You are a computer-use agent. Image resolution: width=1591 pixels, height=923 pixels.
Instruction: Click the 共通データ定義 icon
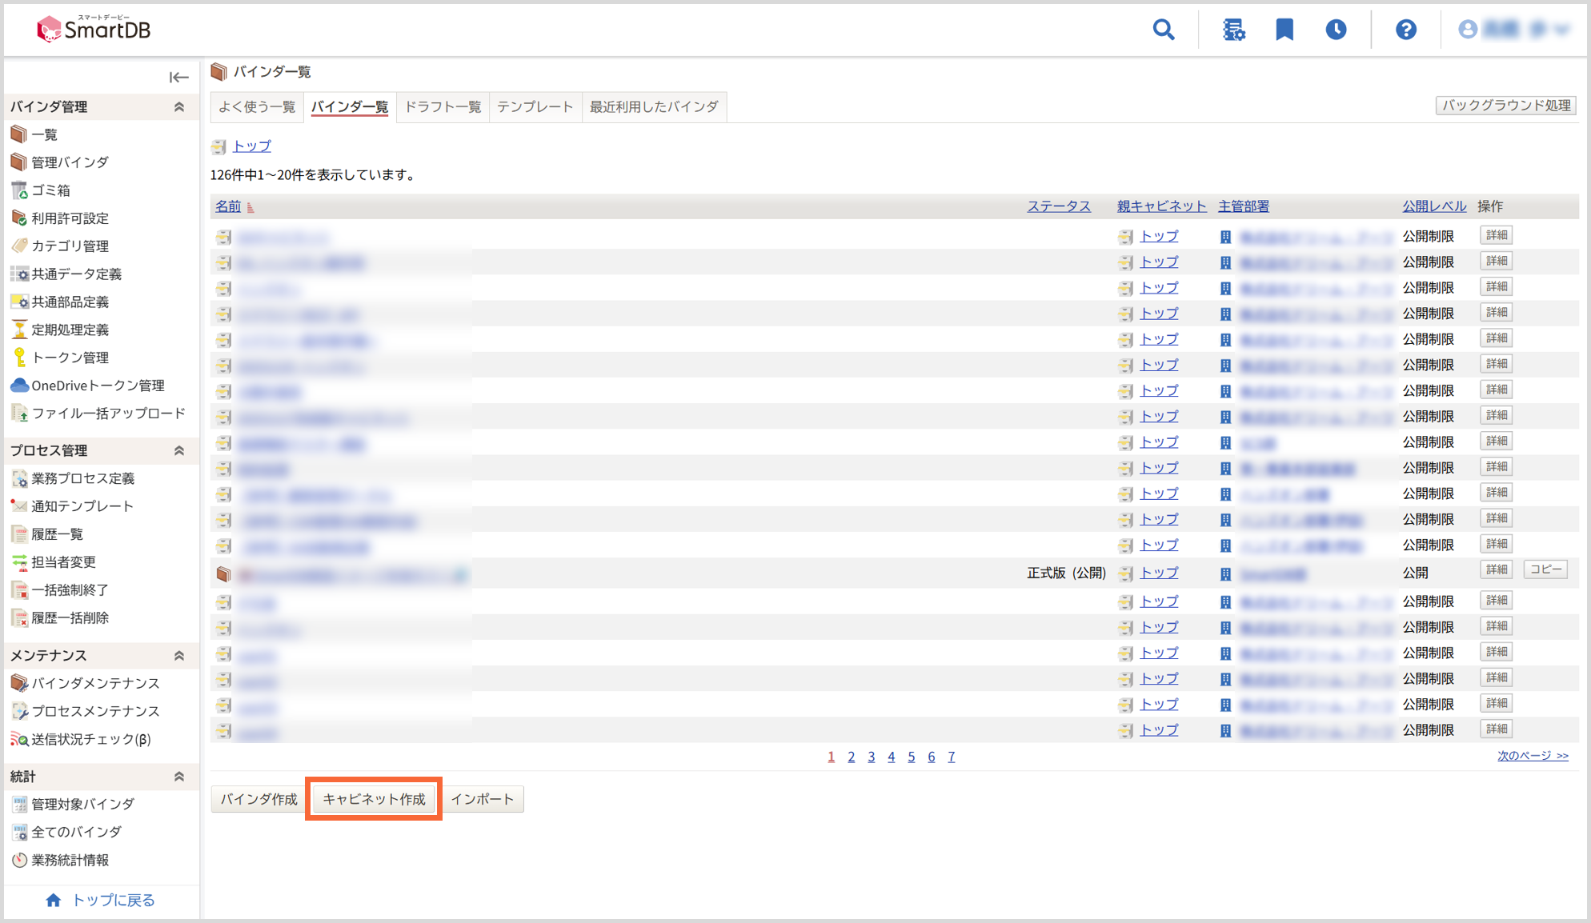coord(19,274)
